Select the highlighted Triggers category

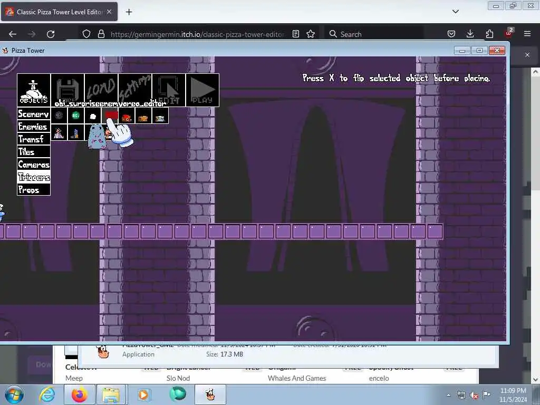click(x=34, y=177)
